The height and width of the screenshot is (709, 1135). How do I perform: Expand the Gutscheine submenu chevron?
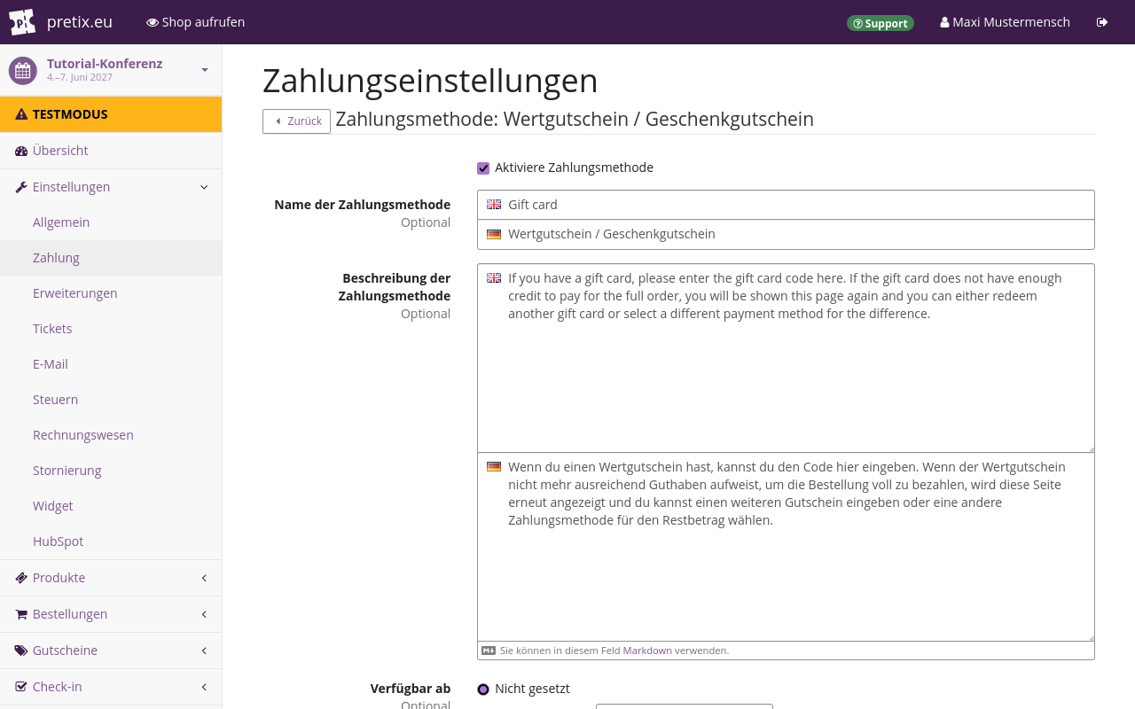point(204,651)
